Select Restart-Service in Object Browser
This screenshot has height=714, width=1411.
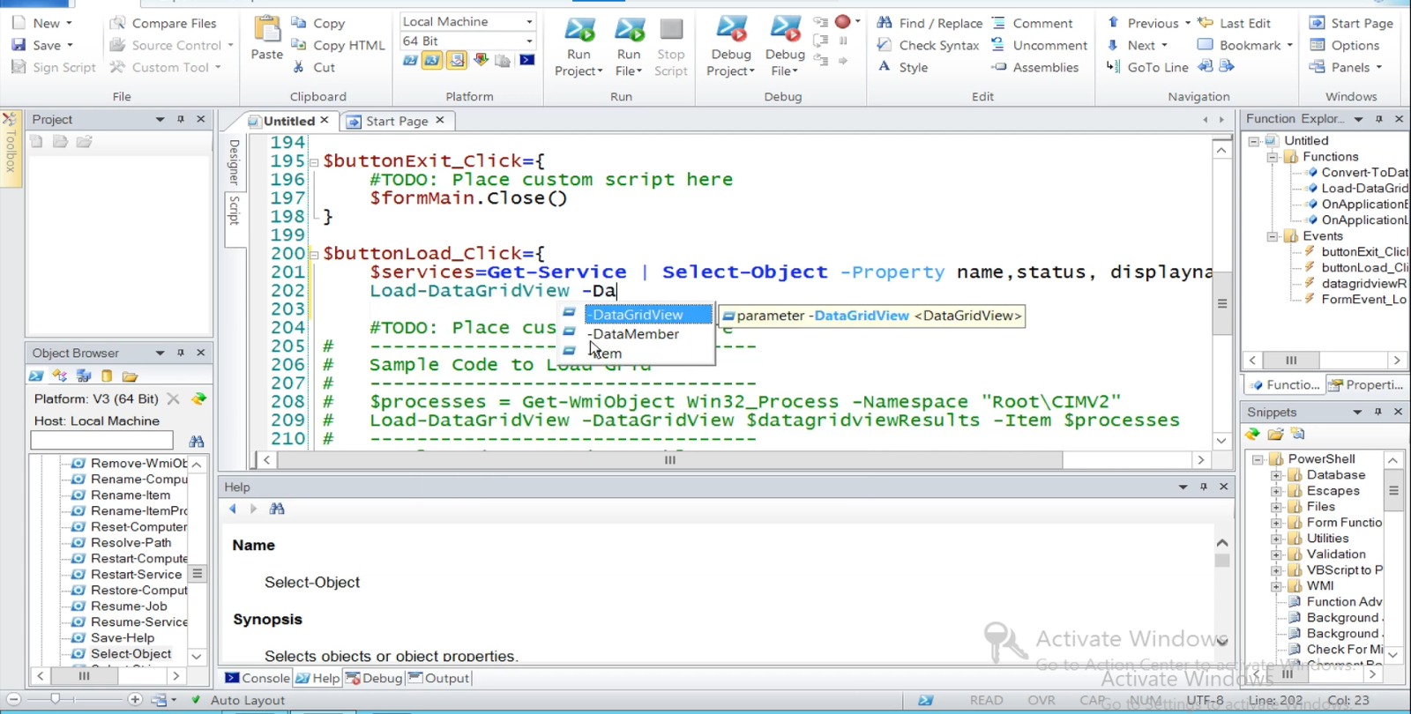136,574
